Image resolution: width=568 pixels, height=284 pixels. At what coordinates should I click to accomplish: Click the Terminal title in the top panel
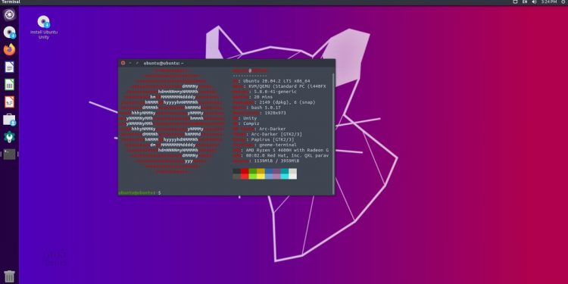11,2
